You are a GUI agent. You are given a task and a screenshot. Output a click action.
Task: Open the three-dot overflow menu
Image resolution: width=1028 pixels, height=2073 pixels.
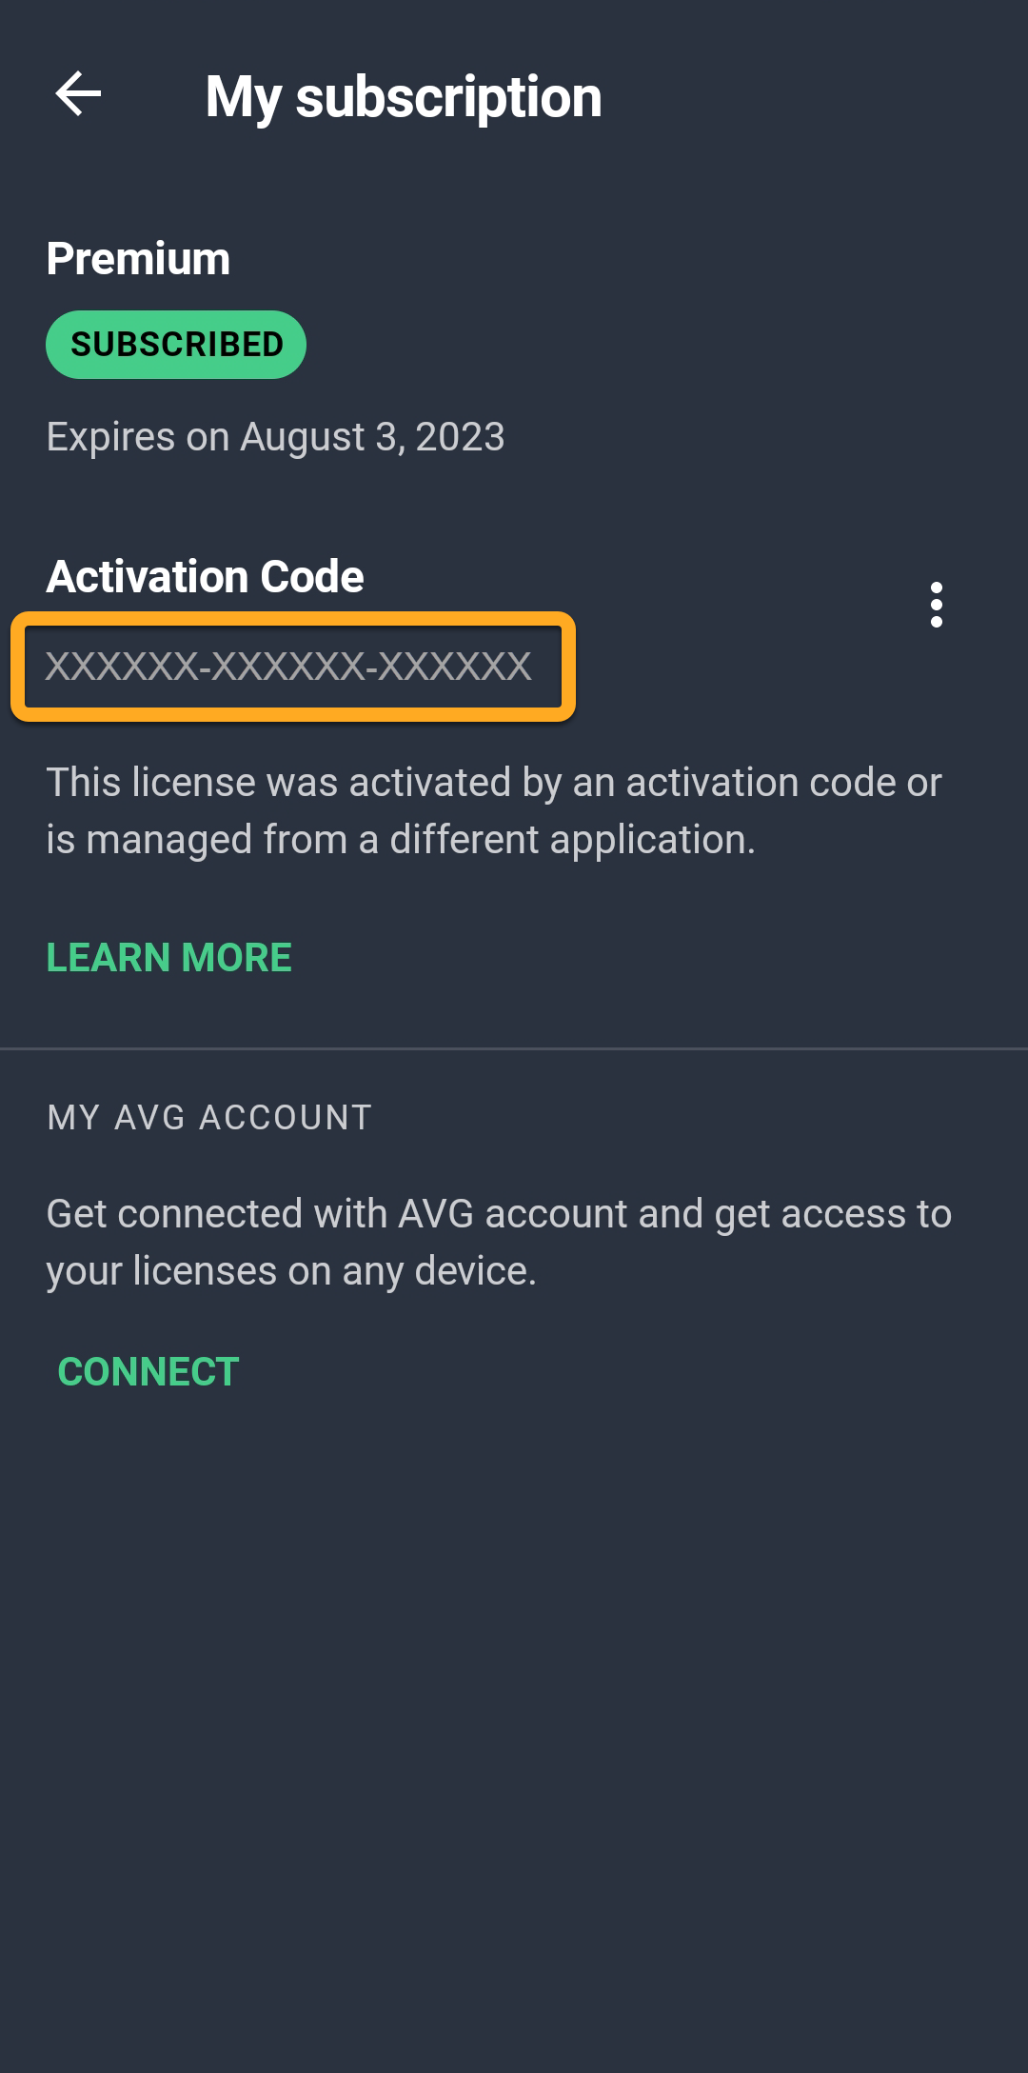tap(937, 605)
